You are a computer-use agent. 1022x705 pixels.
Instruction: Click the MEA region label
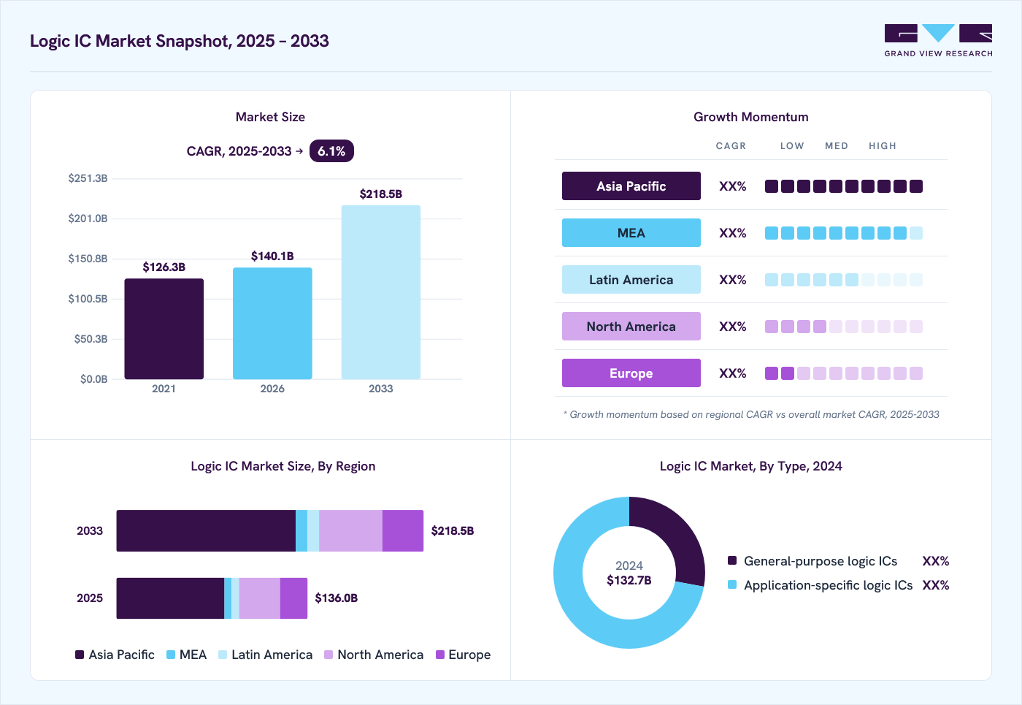click(631, 233)
